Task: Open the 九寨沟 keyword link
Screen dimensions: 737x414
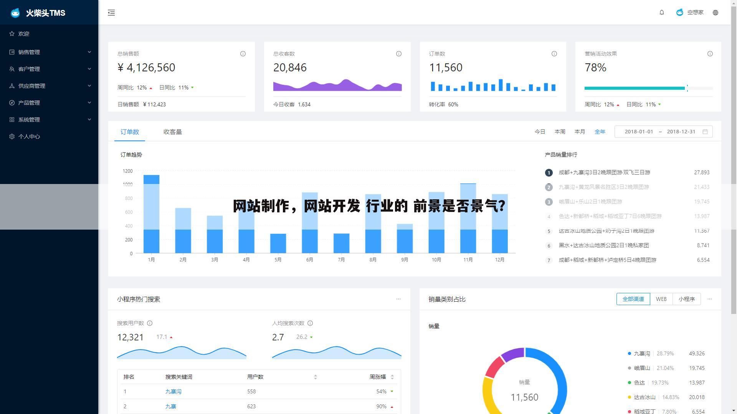Action: pyautogui.click(x=173, y=391)
